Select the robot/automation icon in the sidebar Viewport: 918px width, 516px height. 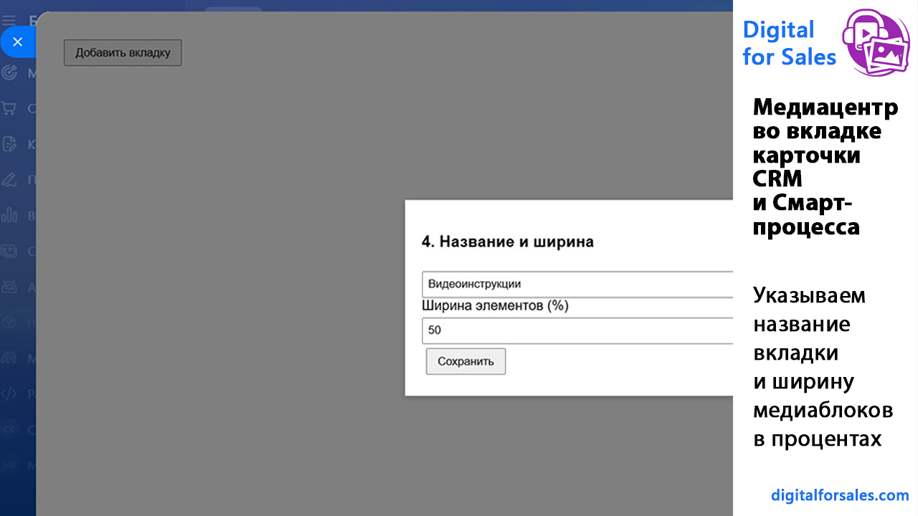pyautogui.click(x=9, y=287)
